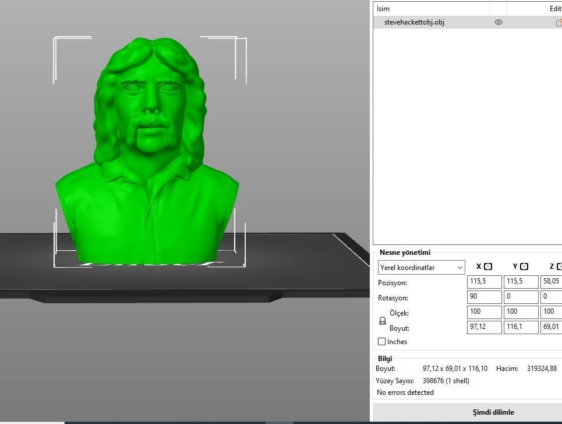Click the Hacim value 319324,88
Viewport: 562px width, 424px height.
542,369
